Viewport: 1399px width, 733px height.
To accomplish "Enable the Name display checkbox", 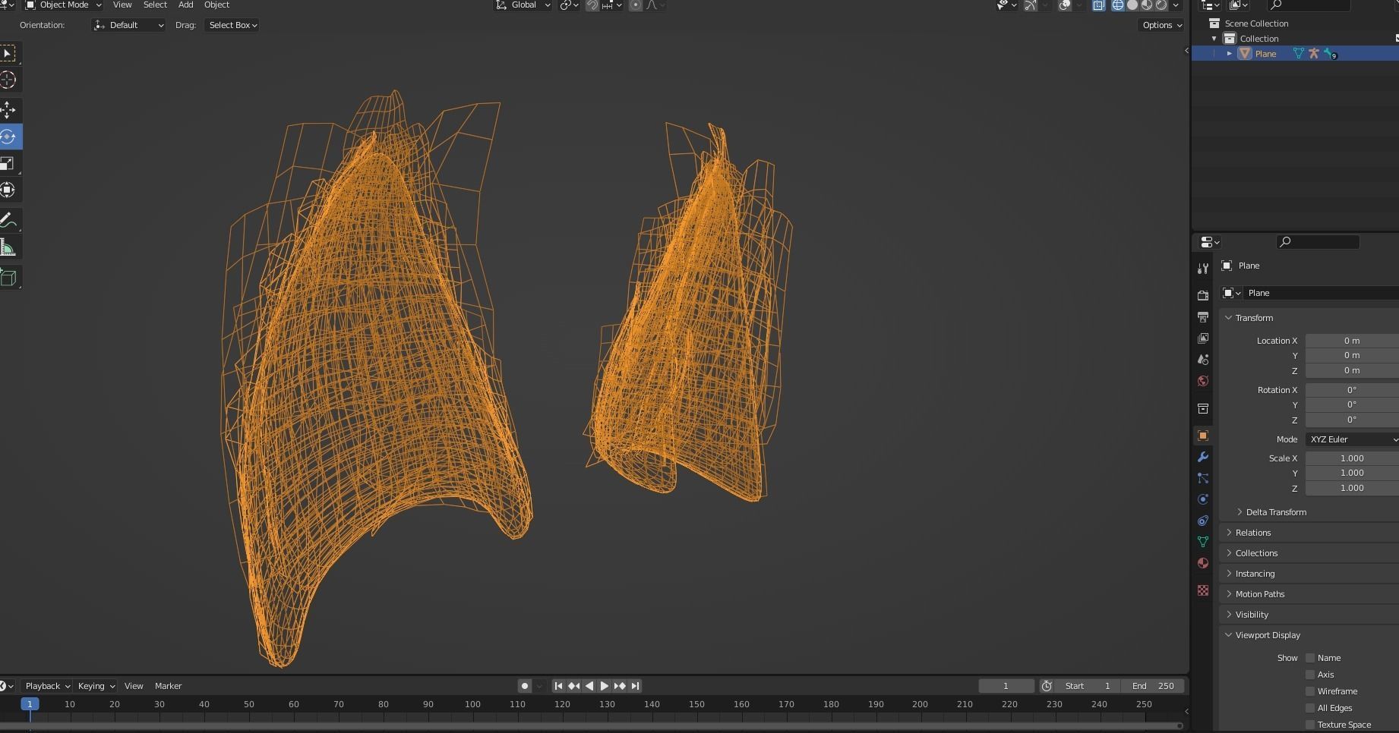I will tap(1310, 658).
